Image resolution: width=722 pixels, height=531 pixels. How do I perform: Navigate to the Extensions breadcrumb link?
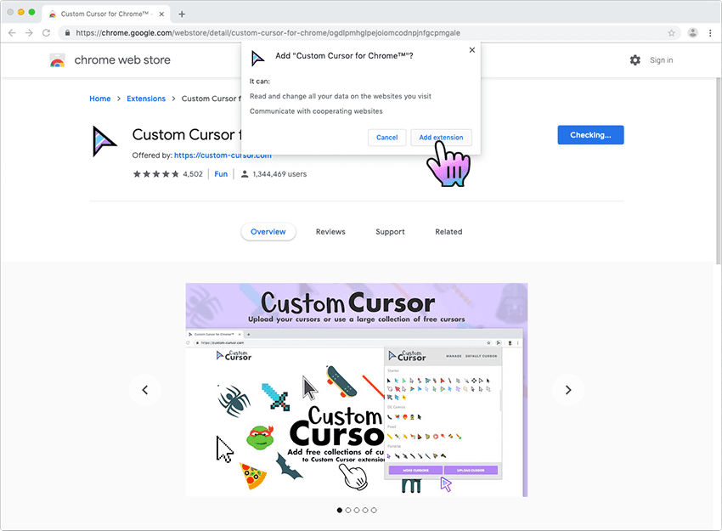pos(145,98)
